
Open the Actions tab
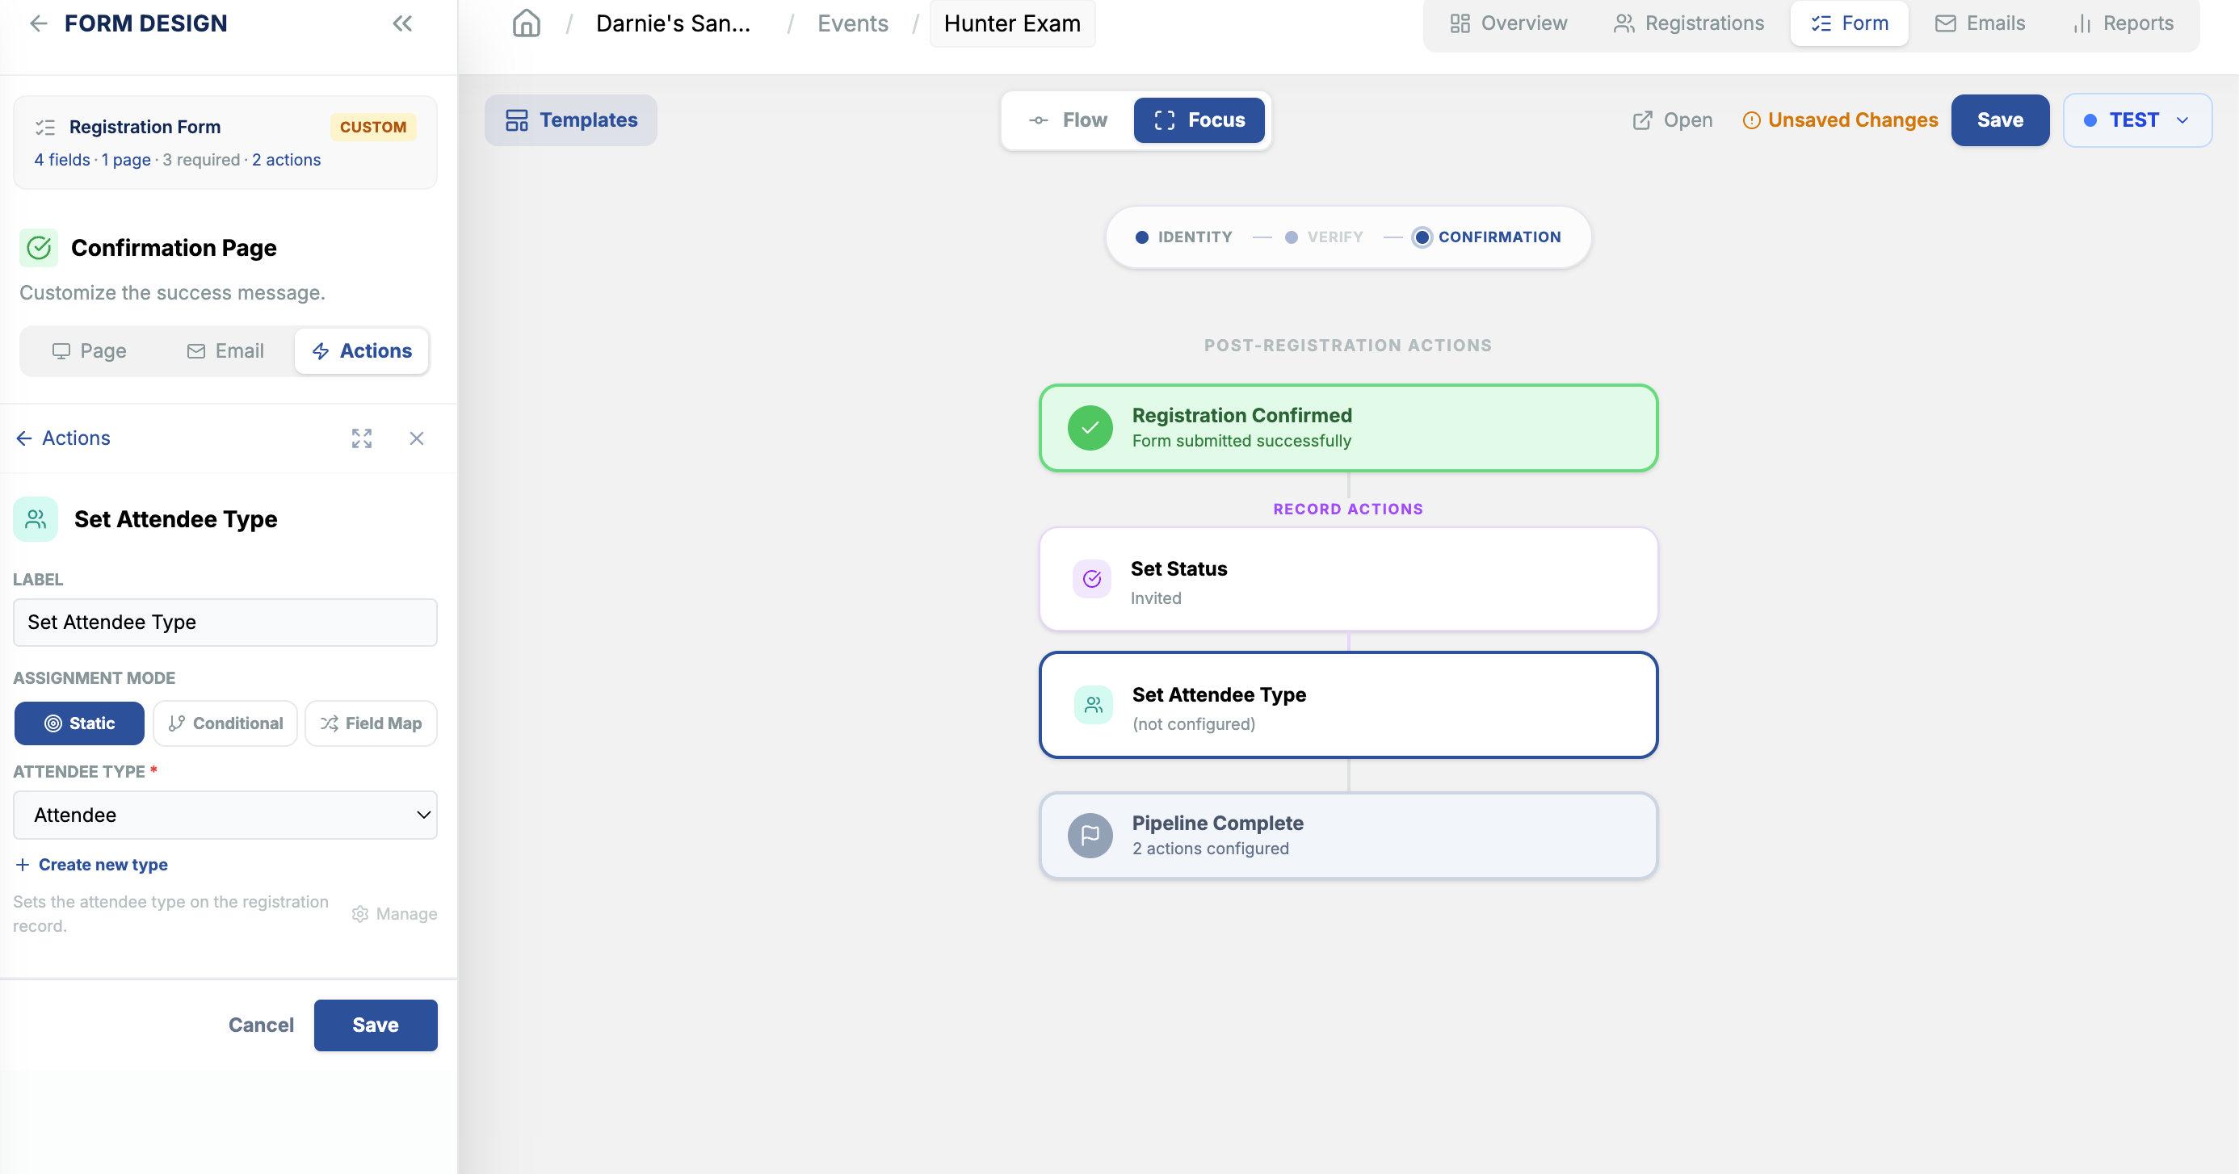[362, 351]
